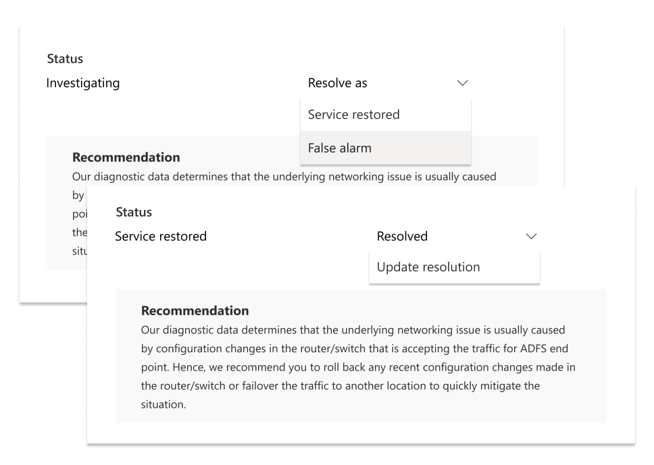Click the "Service restored" status value on front card
This screenshot has width=654, height=465.
[x=161, y=236]
